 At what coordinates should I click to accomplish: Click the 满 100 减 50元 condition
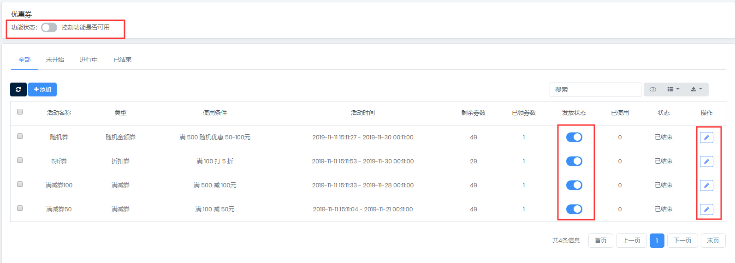(215, 209)
